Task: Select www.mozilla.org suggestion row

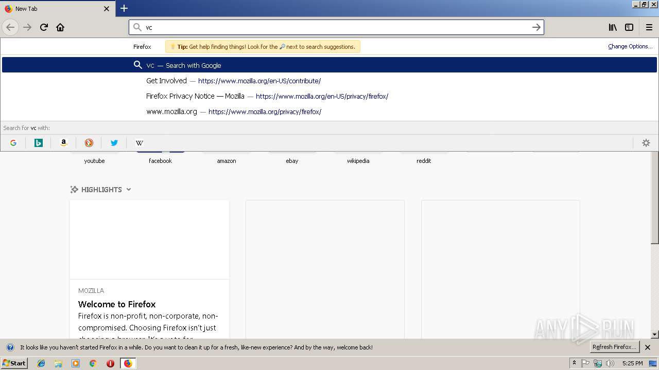Action: point(329,112)
